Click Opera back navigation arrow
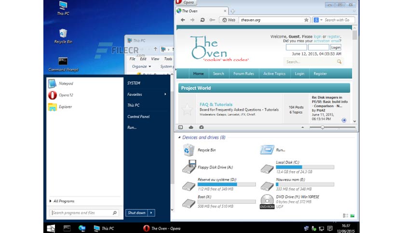The height and width of the screenshot is (233, 403). coord(183,20)
